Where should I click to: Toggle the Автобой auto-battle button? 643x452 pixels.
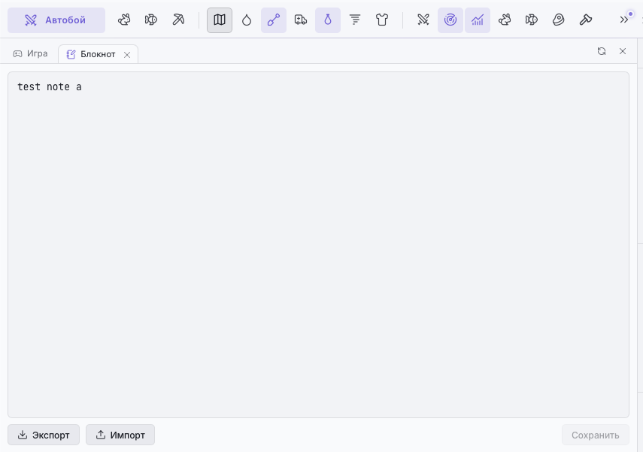[x=56, y=20]
